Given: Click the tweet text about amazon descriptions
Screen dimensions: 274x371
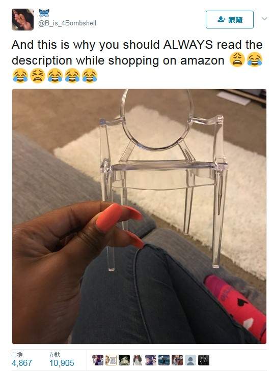Looking at the screenshot, I should point(137,61).
